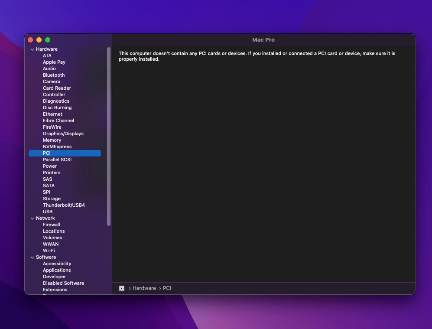The height and width of the screenshot is (329, 432).
Task: Select the highlighted PCI sidebar item
Action: tap(65, 153)
